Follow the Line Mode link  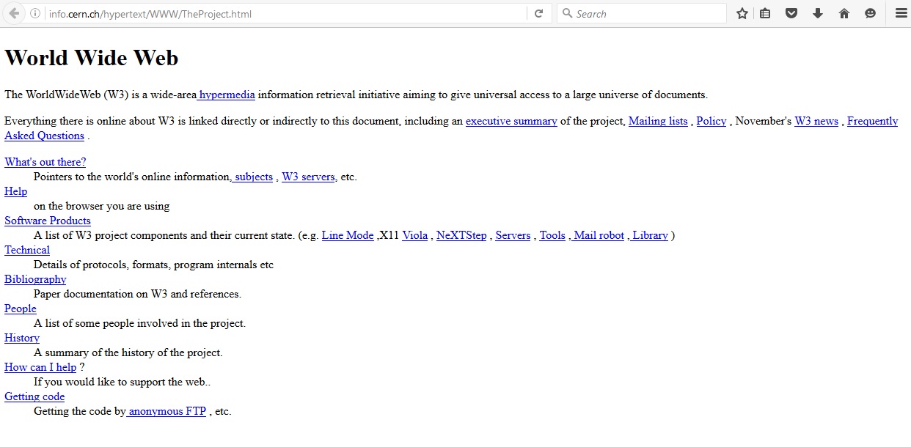(348, 235)
